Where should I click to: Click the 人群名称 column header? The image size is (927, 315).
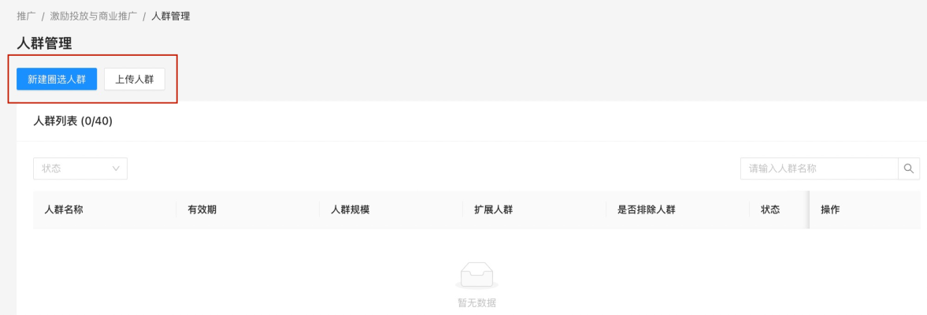(x=64, y=209)
